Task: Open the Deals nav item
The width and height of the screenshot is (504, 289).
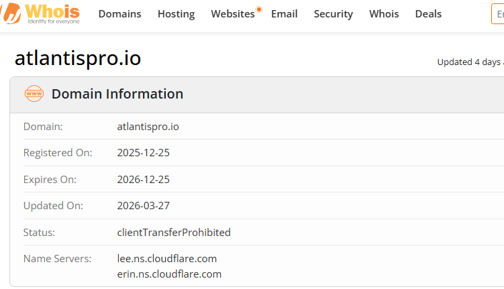Action: pos(428,14)
